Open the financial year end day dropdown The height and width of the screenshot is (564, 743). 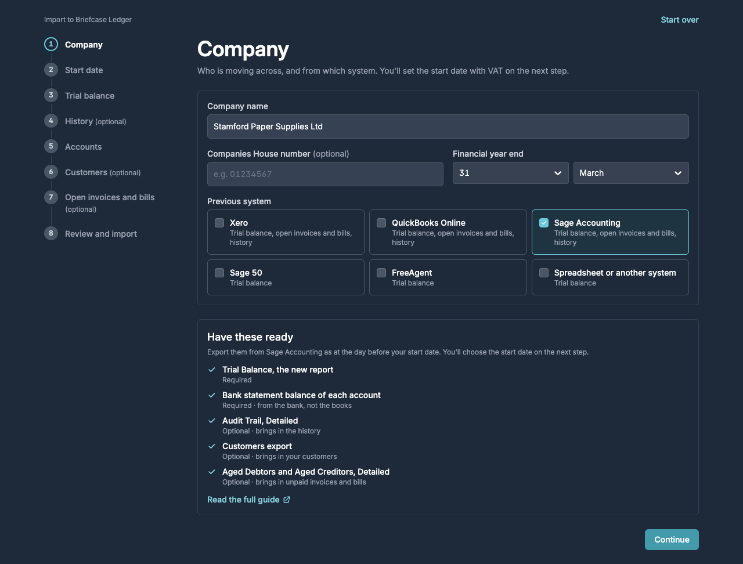point(511,173)
